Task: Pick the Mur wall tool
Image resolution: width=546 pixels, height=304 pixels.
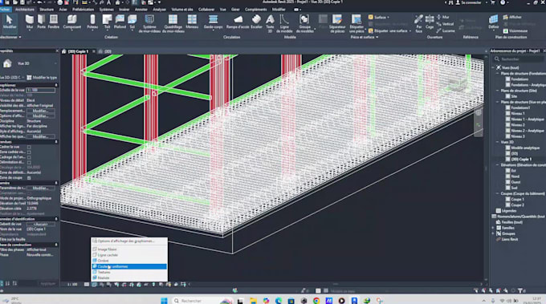Action: click(x=30, y=22)
